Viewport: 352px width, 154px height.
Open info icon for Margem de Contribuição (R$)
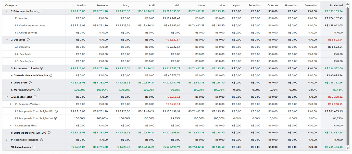(56, 111)
